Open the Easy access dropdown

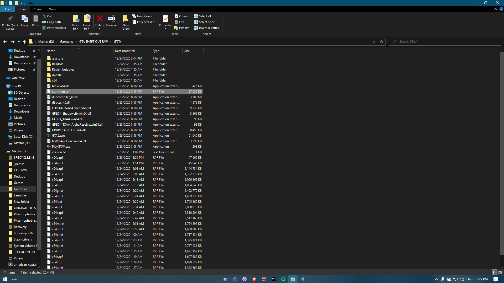[144, 22]
